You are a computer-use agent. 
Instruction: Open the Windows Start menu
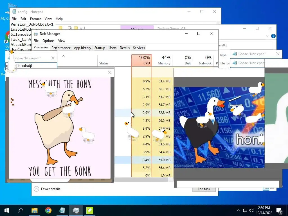pyautogui.click(x=7, y=210)
